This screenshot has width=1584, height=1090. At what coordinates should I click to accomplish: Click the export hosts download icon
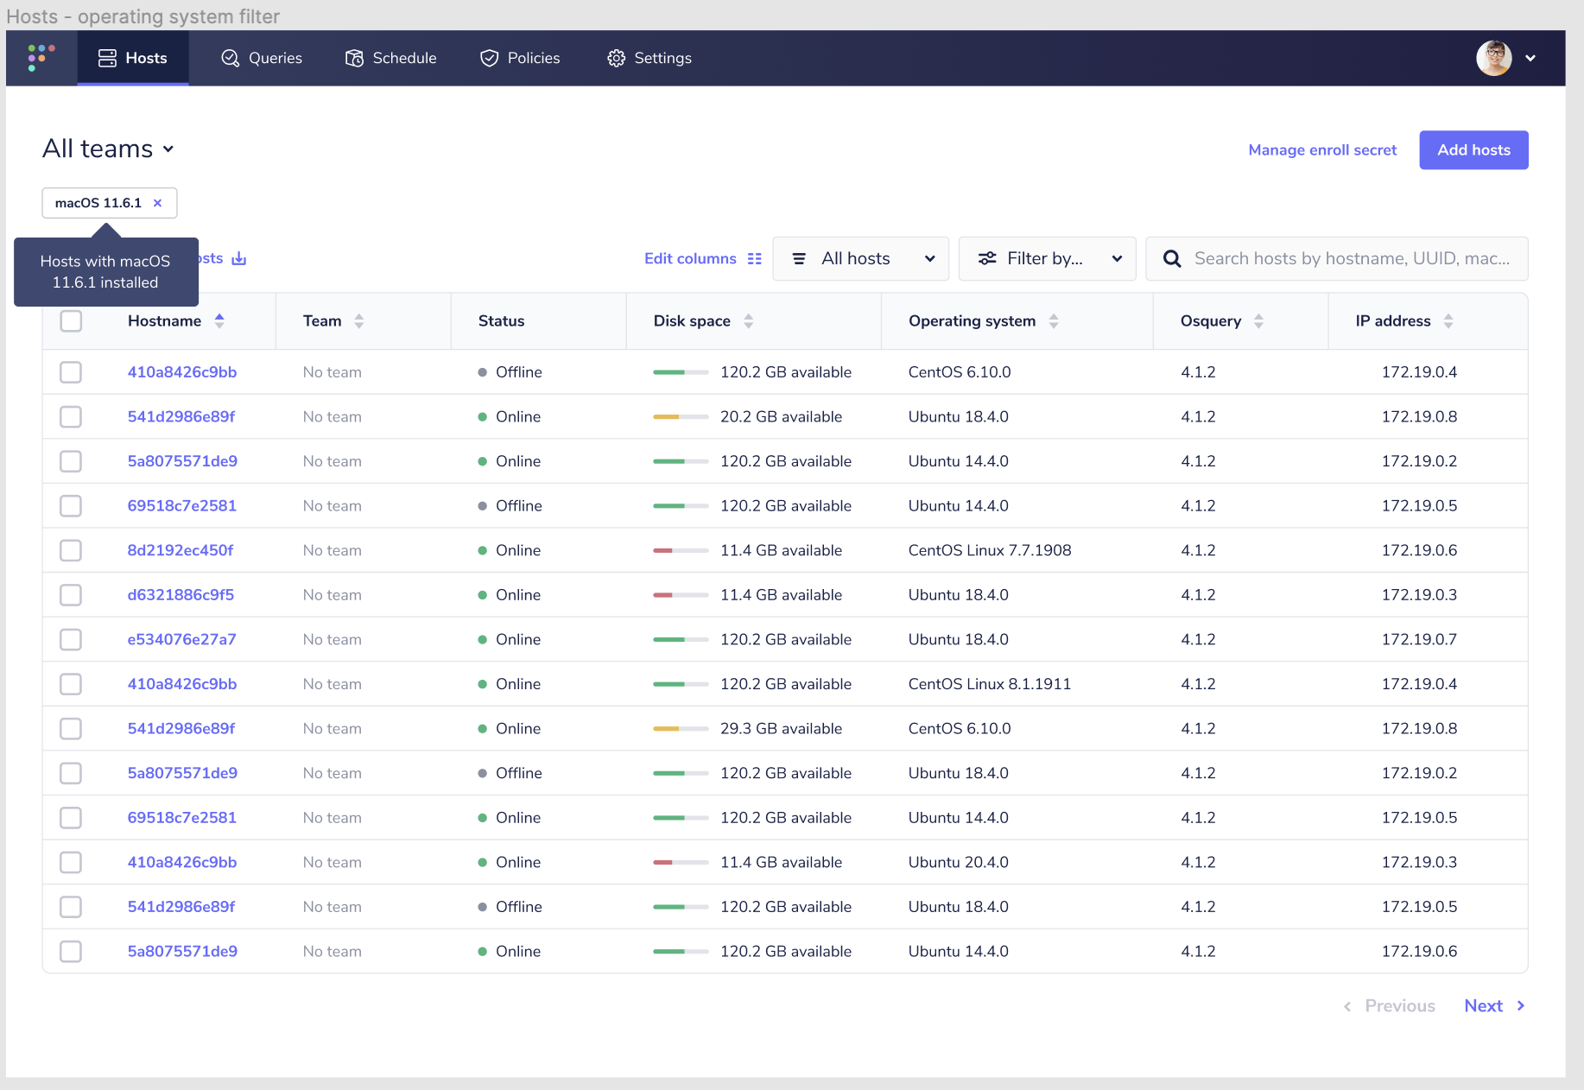pyautogui.click(x=239, y=258)
